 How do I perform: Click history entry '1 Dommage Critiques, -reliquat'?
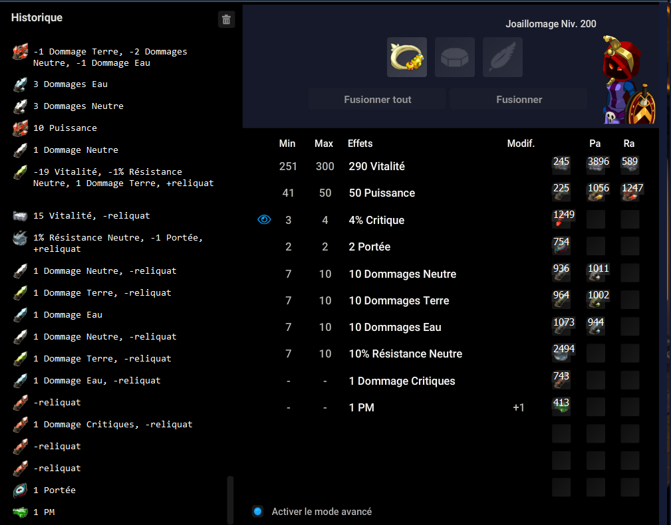click(113, 424)
